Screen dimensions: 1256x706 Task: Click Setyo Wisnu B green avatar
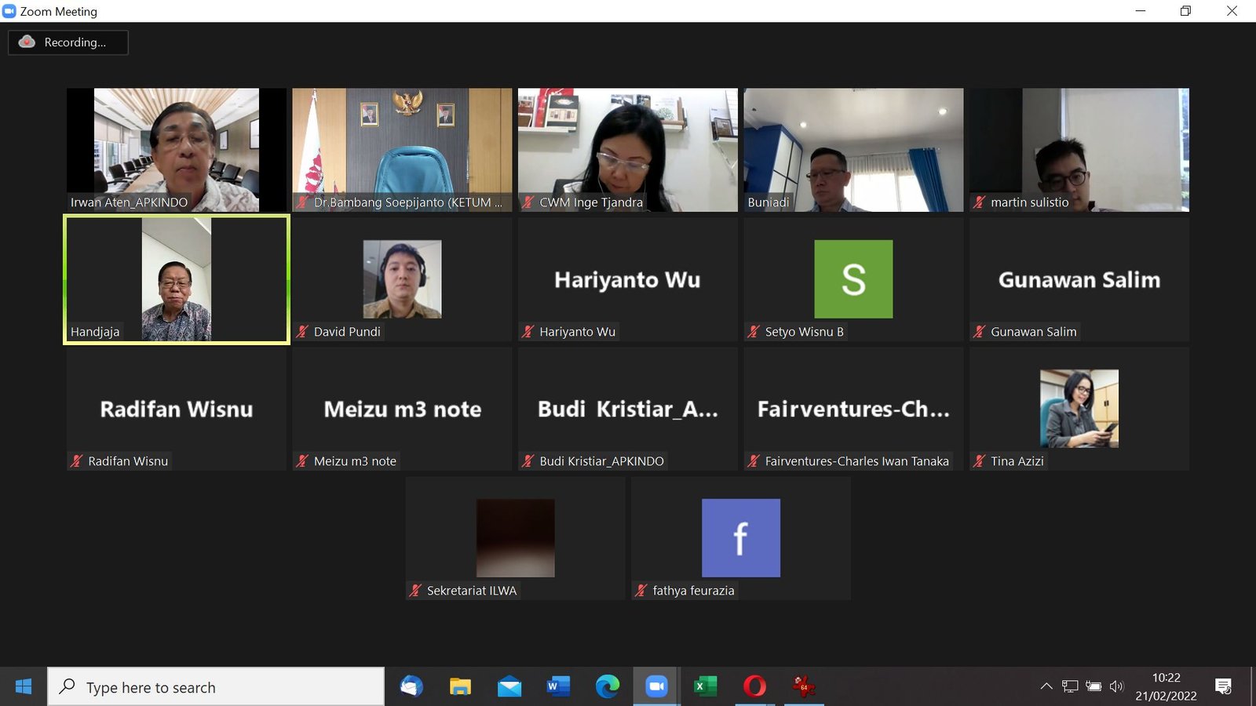pyautogui.click(x=853, y=279)
